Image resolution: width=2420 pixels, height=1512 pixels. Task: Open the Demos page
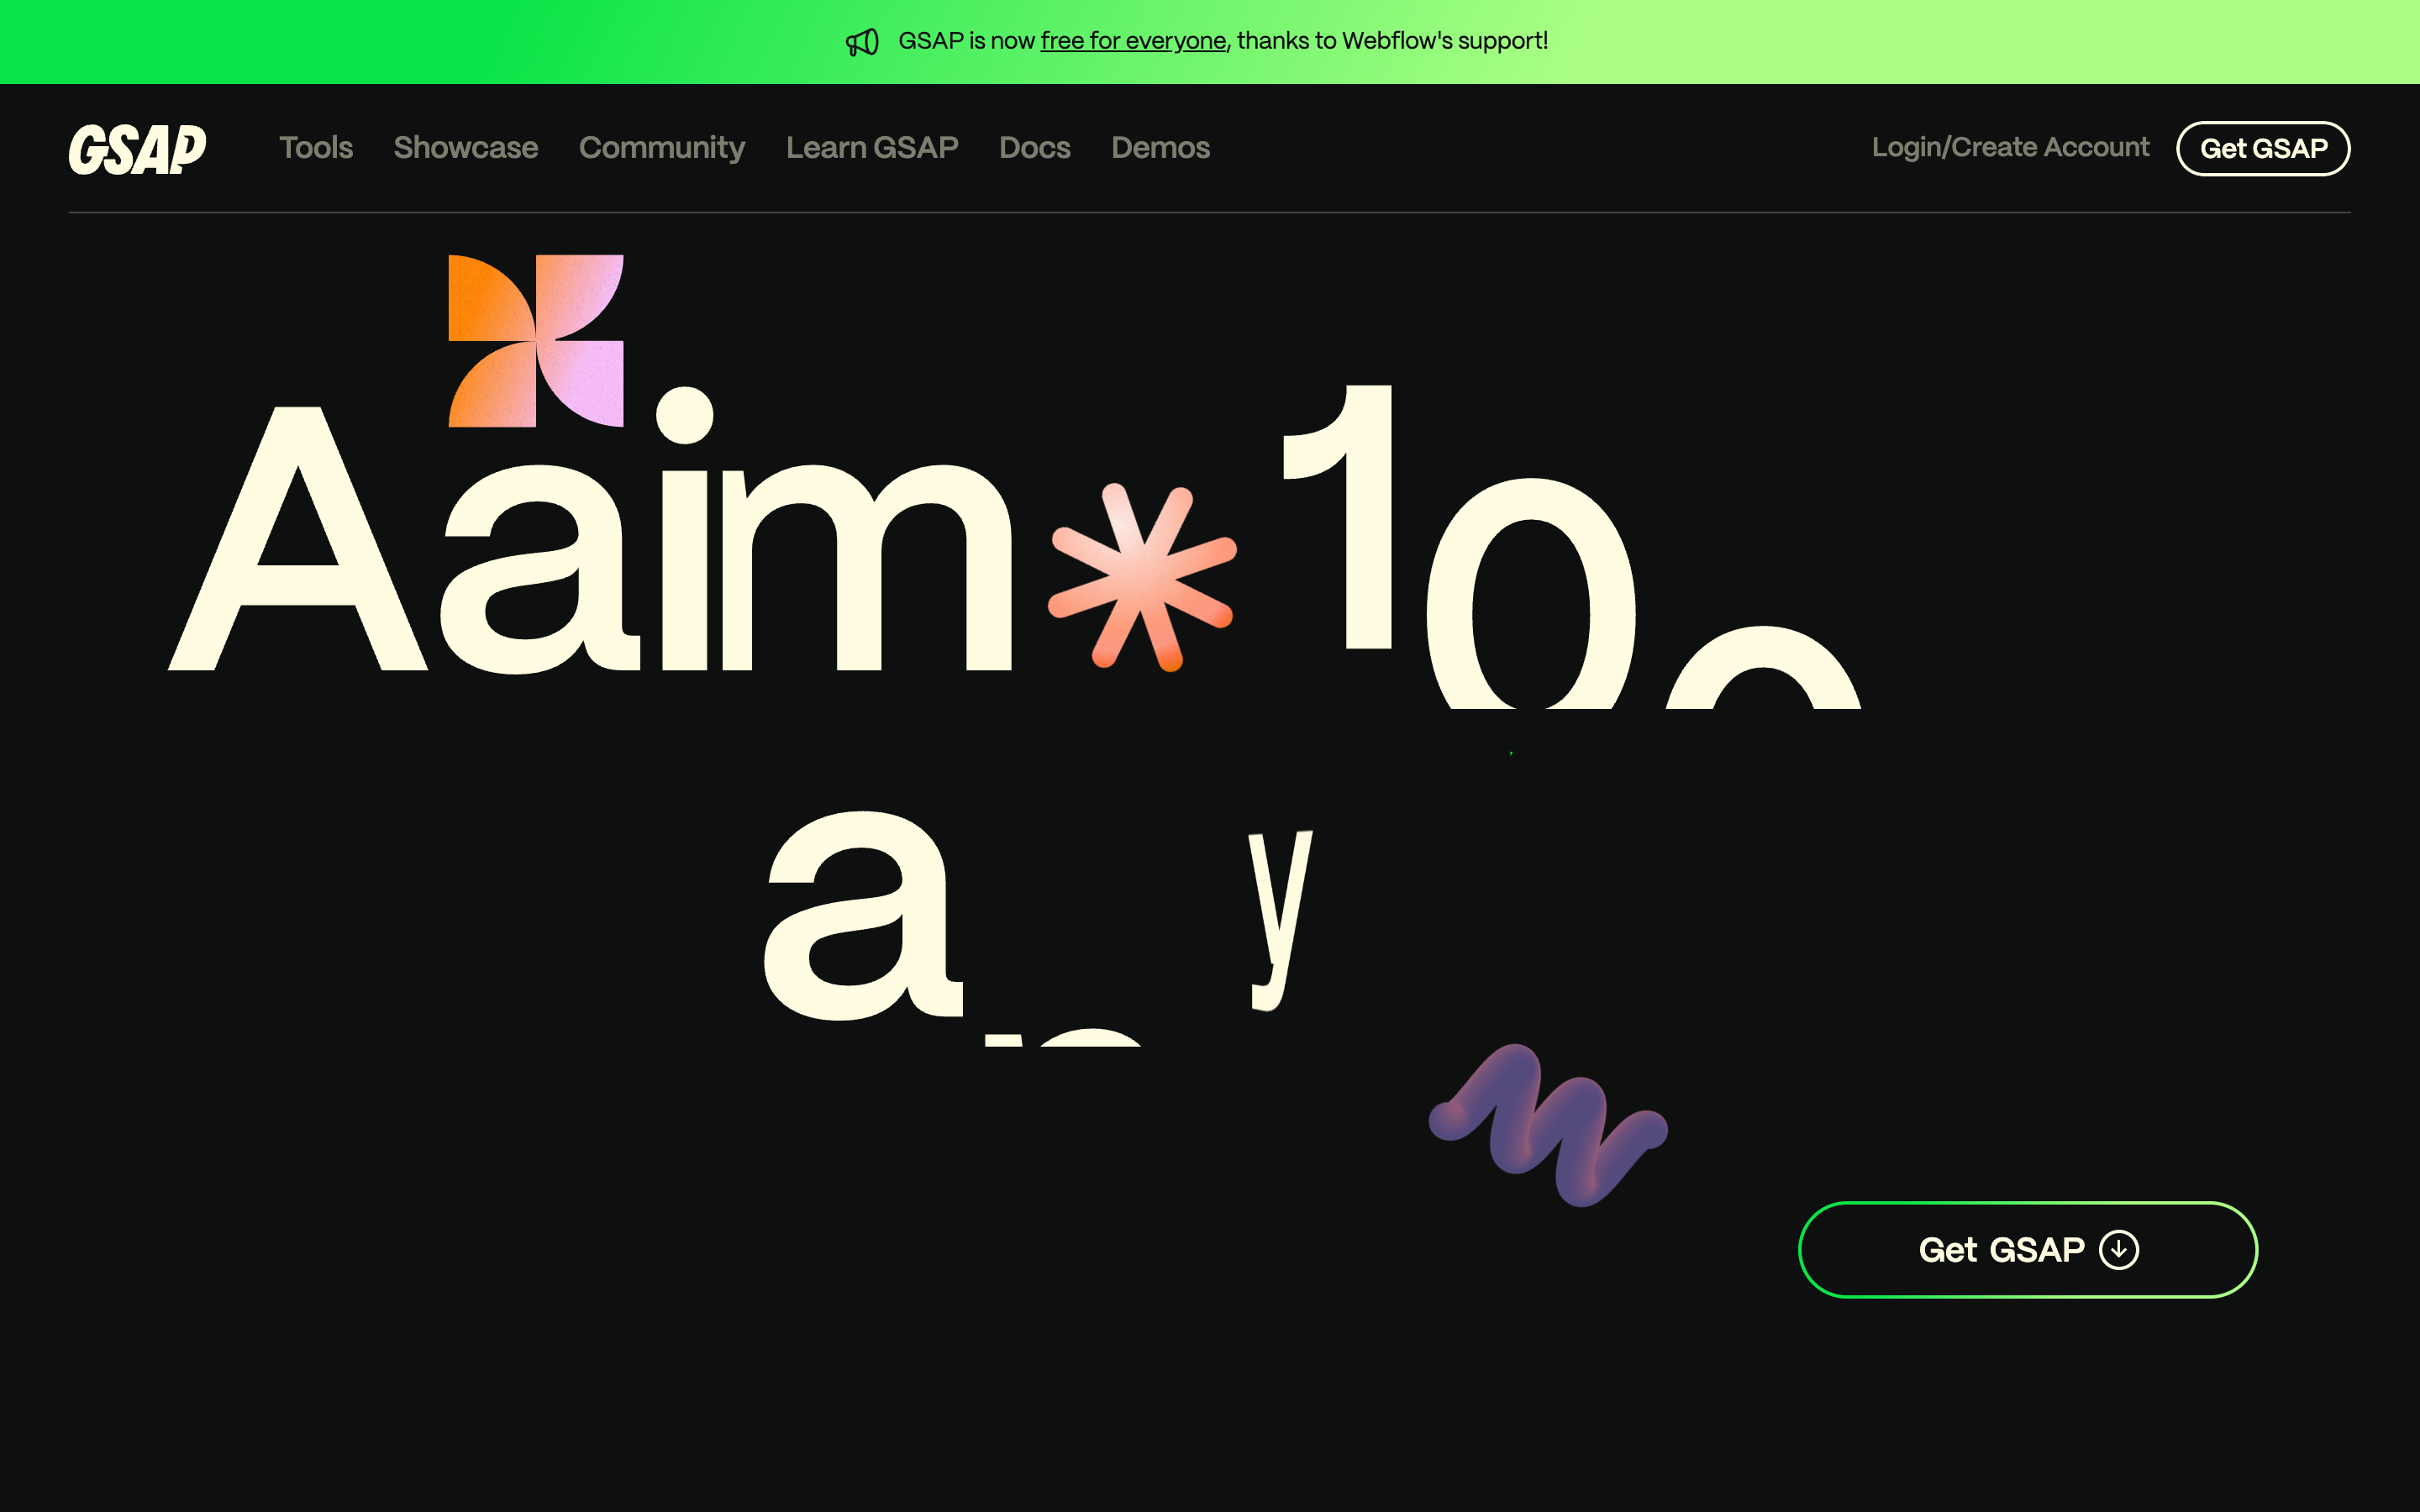point(1161,148)
